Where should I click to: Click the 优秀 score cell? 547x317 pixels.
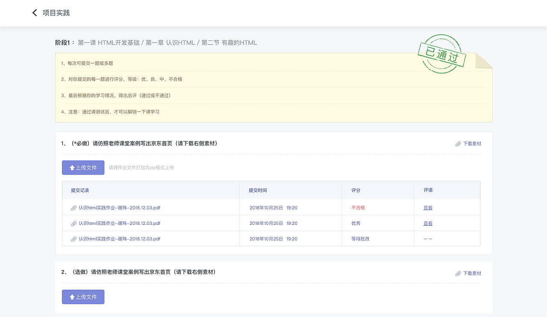click(356, 223)
